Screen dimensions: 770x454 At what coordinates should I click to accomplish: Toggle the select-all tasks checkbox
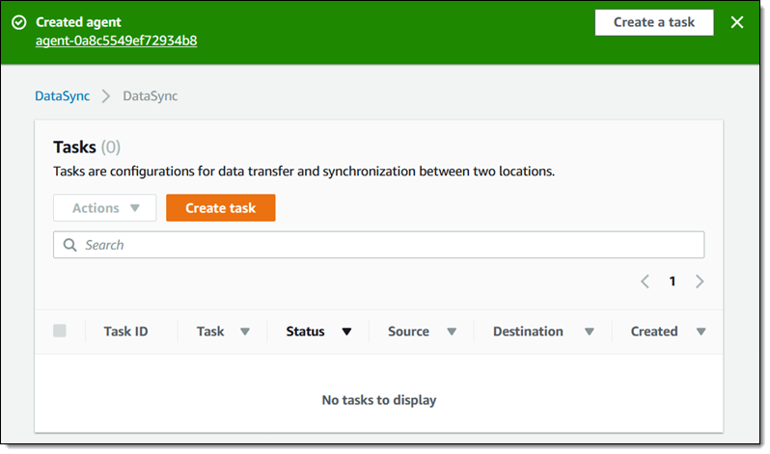[60, 331]
